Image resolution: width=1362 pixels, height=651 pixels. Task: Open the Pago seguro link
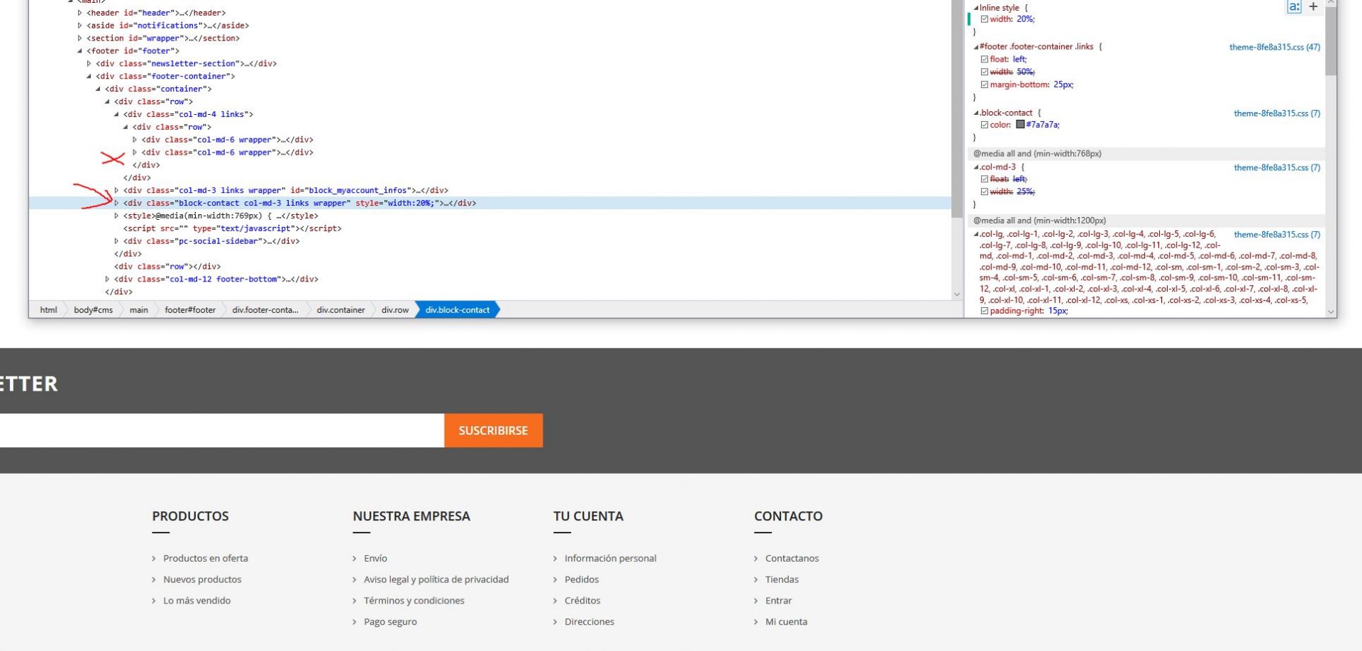click(390, 622)
